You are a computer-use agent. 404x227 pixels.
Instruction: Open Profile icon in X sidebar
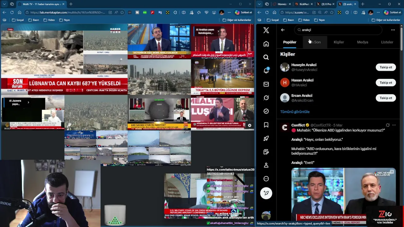pyautogui.click(x=266, y=165)
